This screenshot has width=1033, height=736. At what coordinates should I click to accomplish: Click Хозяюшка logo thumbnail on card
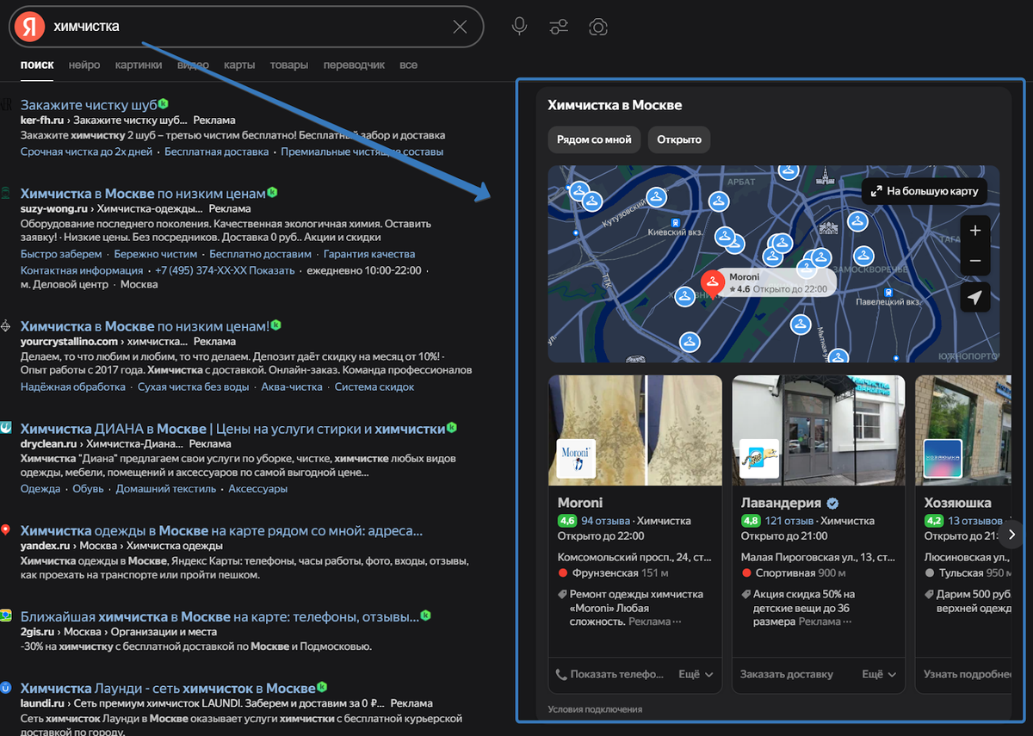tap(943, 458)
